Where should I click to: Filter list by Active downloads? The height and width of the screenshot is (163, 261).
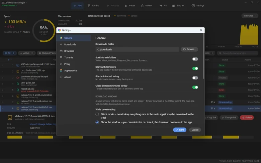pos(27,53)
